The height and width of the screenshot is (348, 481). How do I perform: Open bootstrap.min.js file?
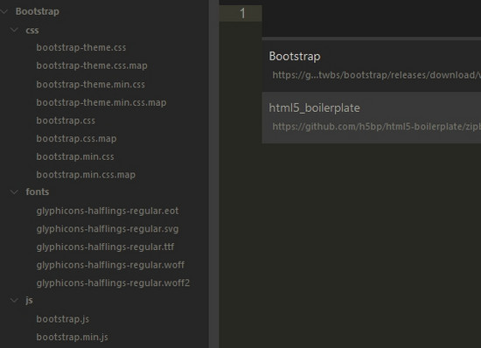click(72, 337)
